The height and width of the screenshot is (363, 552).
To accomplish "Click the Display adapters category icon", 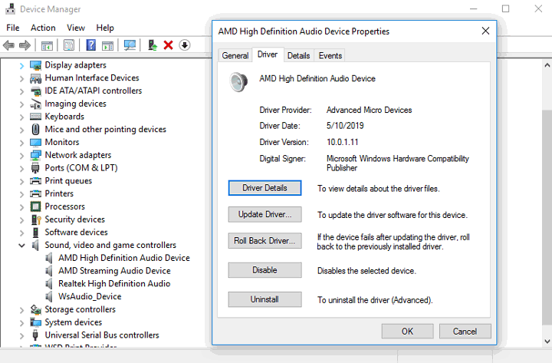I will click(35, 65).
